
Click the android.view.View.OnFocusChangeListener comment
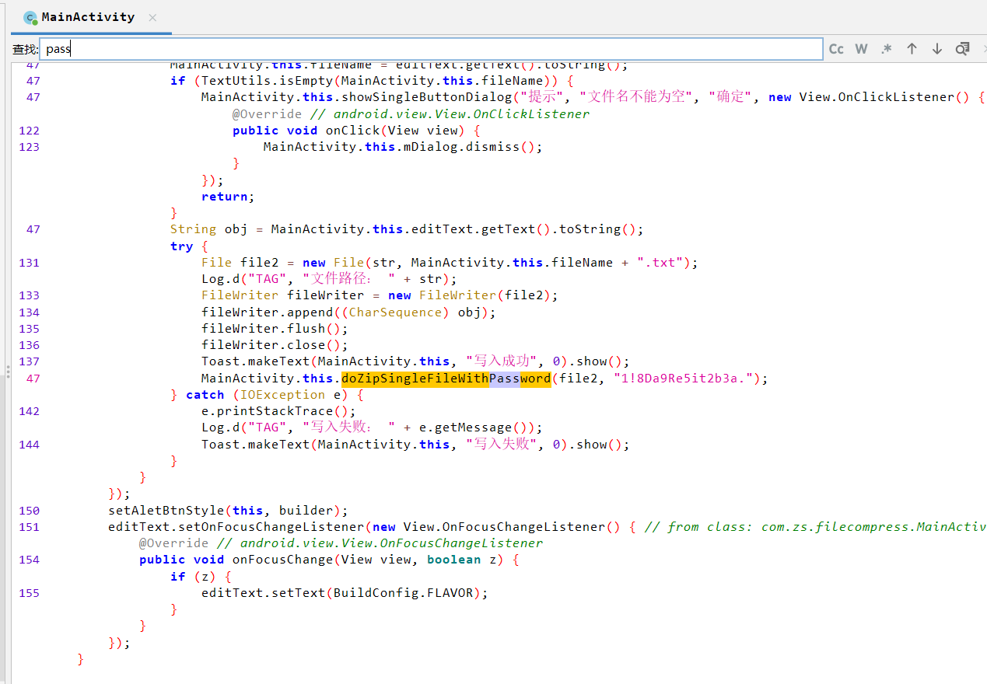[x=380, y=543]
